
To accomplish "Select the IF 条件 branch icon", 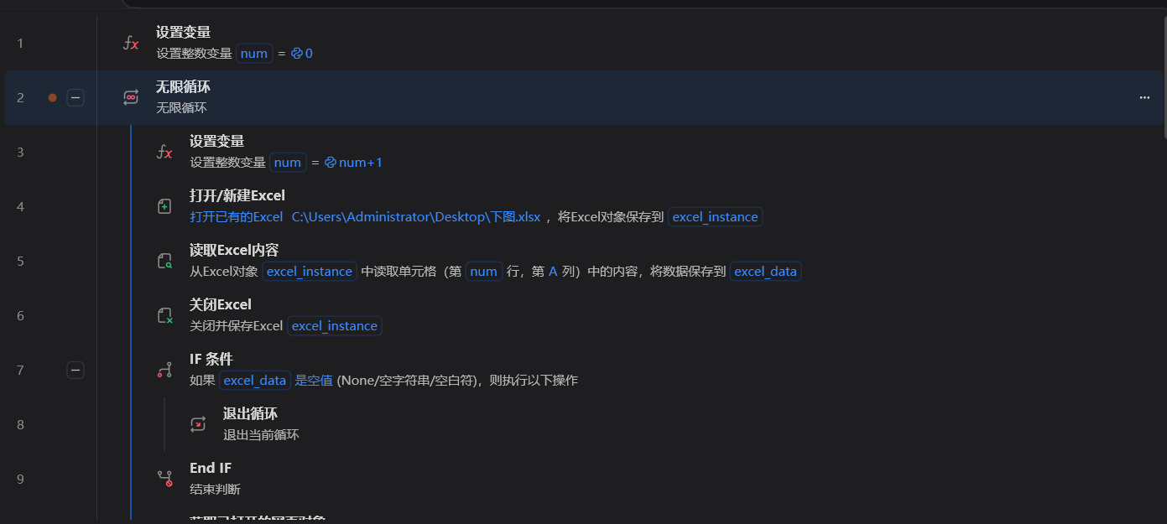I will pos(164,369).
